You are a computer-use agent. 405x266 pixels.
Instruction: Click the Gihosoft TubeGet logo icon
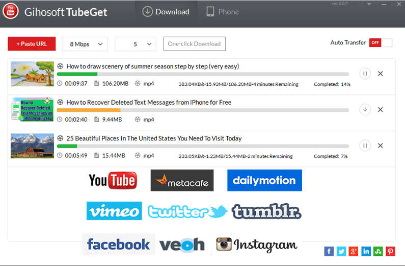pyautogui.click(x=11, y=11)
